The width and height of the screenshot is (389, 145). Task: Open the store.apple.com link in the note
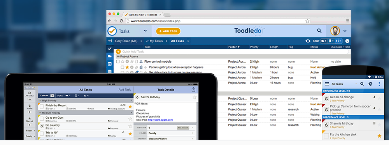[x=160, y=120]
